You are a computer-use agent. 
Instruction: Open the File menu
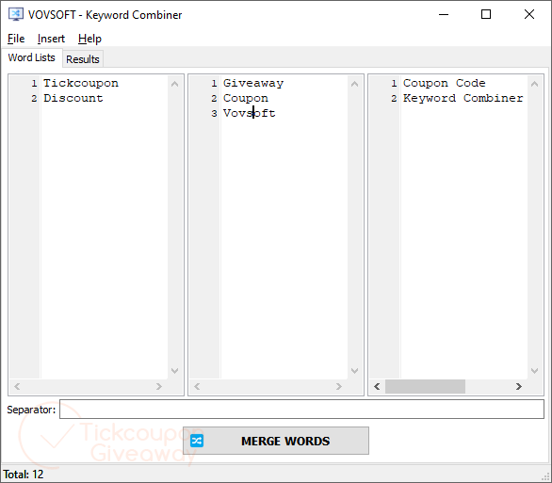[16, 39]
